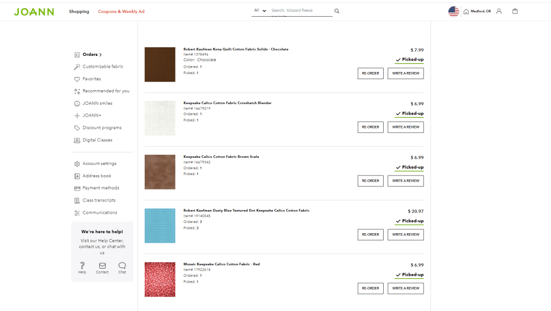
Task: Expand the Orders sidebar section
Action: pos(91,54)
